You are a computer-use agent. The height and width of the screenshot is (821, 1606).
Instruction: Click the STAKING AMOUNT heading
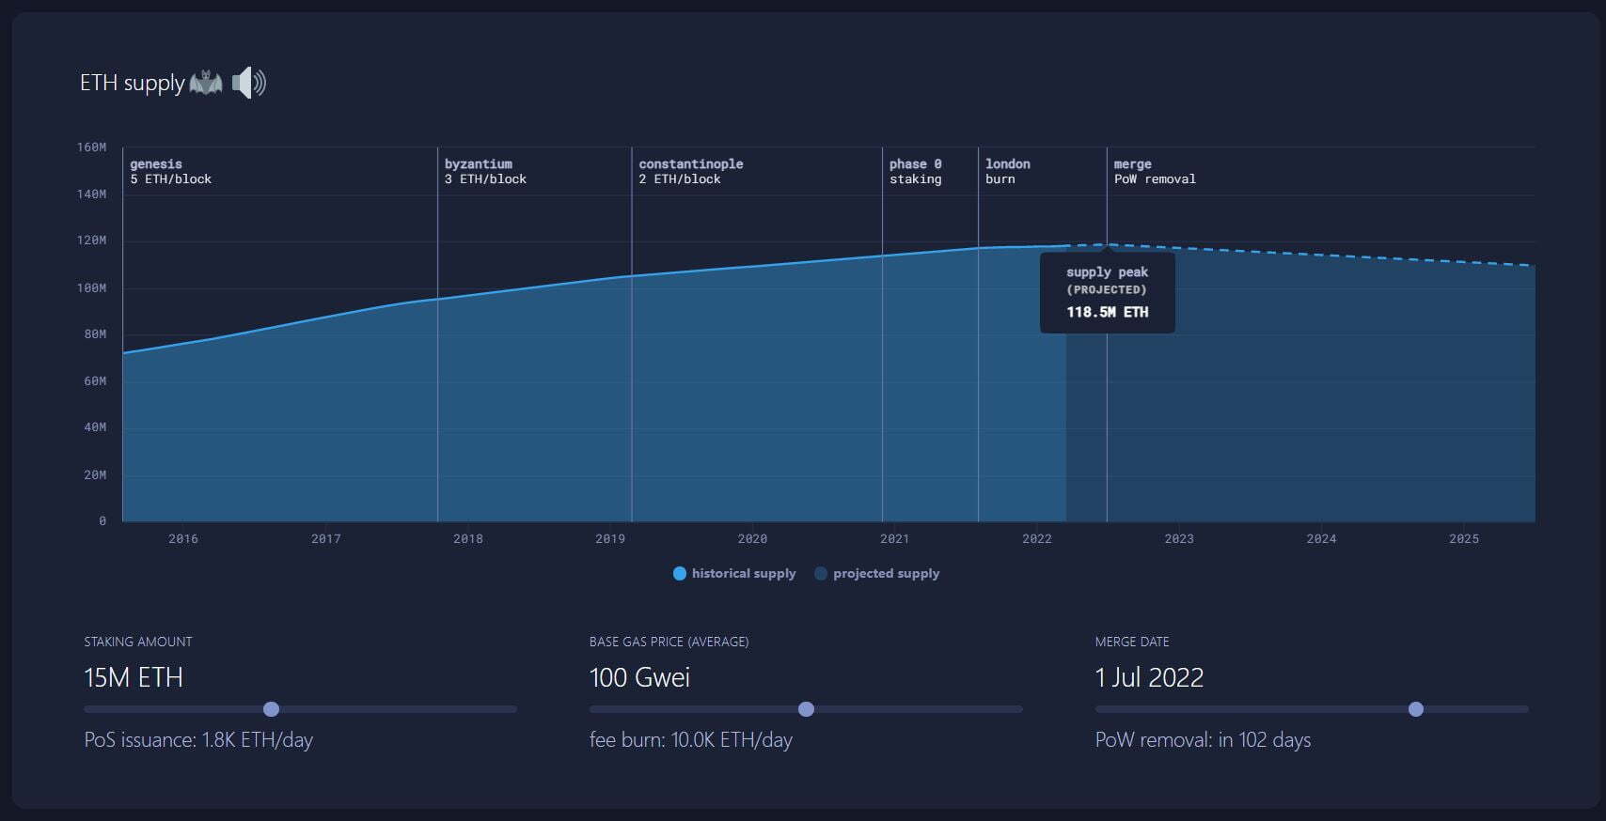[x=138, y=643]
